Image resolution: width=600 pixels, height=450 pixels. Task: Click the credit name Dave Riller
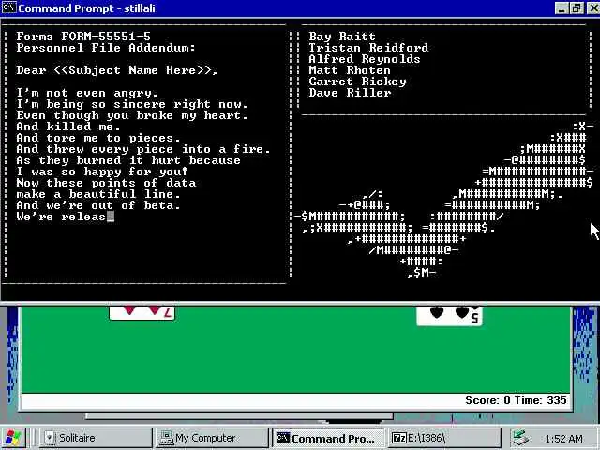tap(350, 93)
